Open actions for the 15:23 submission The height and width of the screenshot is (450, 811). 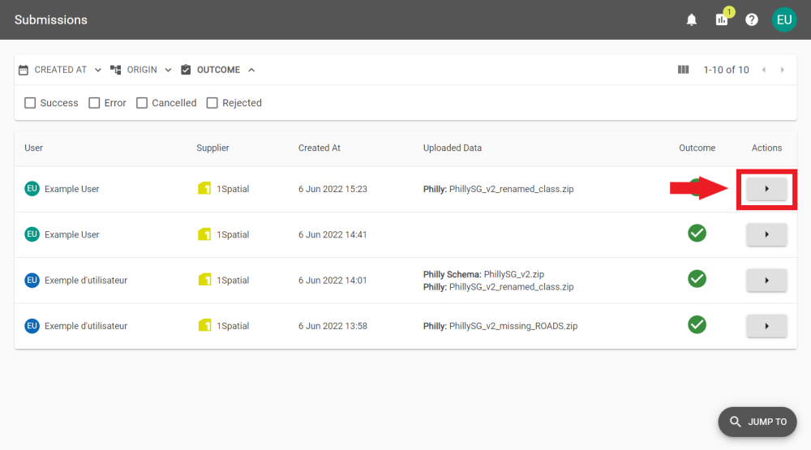pos(766,189)
